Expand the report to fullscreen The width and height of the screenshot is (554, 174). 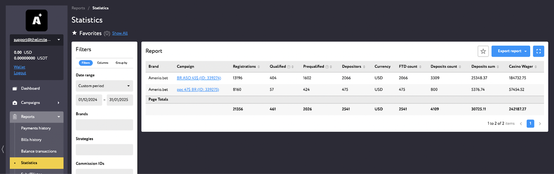coord(538,51)
